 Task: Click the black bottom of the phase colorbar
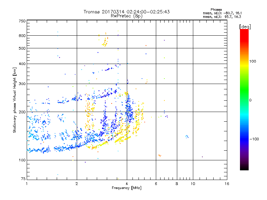244,168
